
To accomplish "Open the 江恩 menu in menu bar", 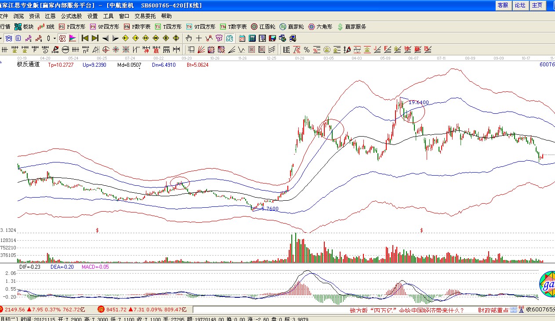I will tap(50, 16).
